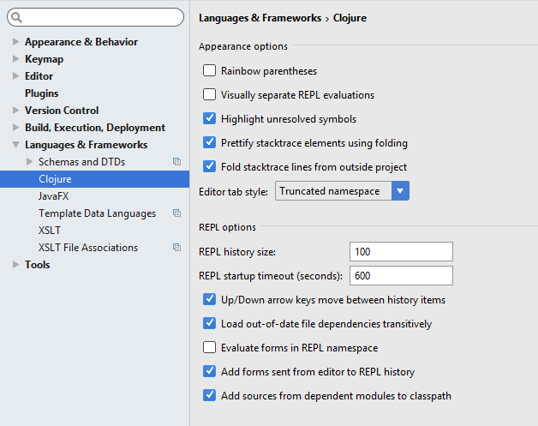
Task: Toggle Visually separate REPL evaluations
Action: click(x=210, y=95)
